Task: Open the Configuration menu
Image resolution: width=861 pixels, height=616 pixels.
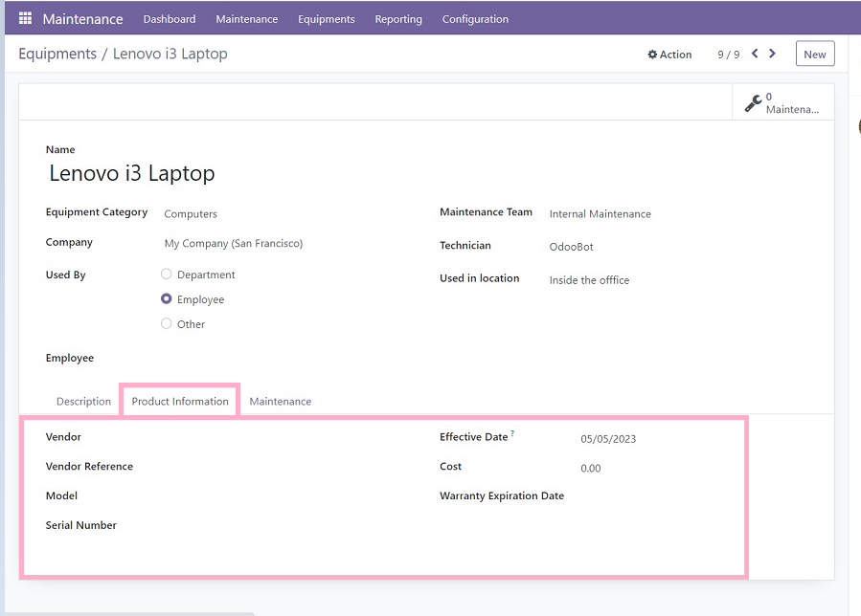Action: (x=475, y=18)
